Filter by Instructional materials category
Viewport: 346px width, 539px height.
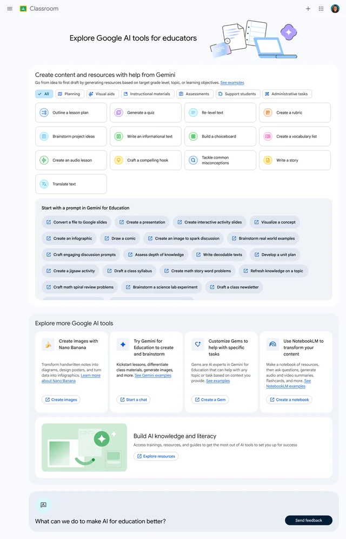[x=148, y=94]
